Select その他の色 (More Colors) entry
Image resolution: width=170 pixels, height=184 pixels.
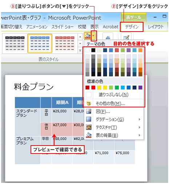[114, 103]
